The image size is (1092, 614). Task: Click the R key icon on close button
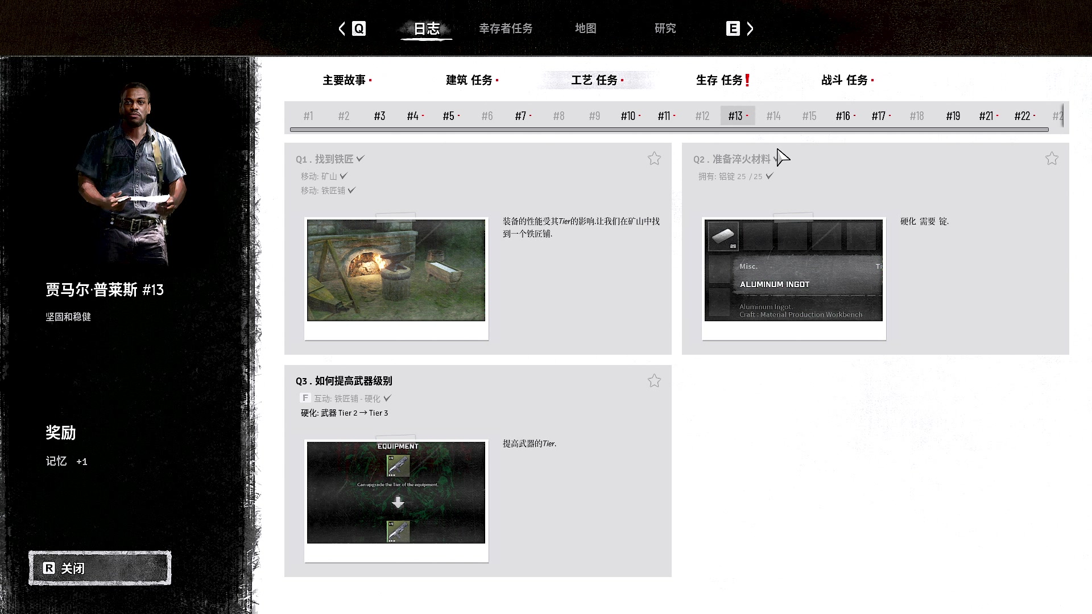click(49, 568)
